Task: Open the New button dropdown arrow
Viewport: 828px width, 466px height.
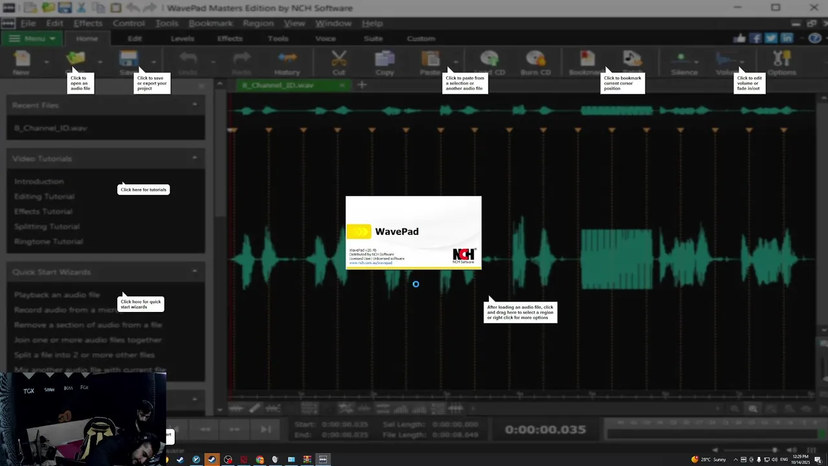Action: click(47, 62)
